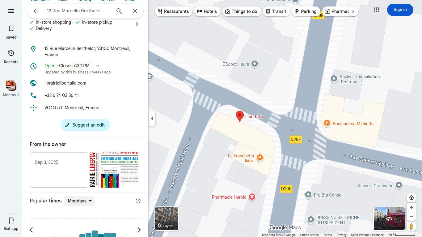422x237 pixels.
Task: Open Terms link in footer
Action: [x=327, y=235]
